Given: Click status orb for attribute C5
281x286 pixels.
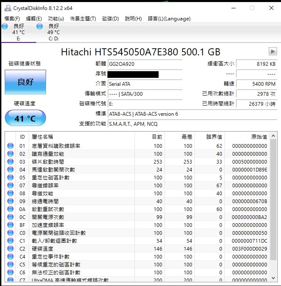Looking at the screenshot, I should click(x=10, y=264).
